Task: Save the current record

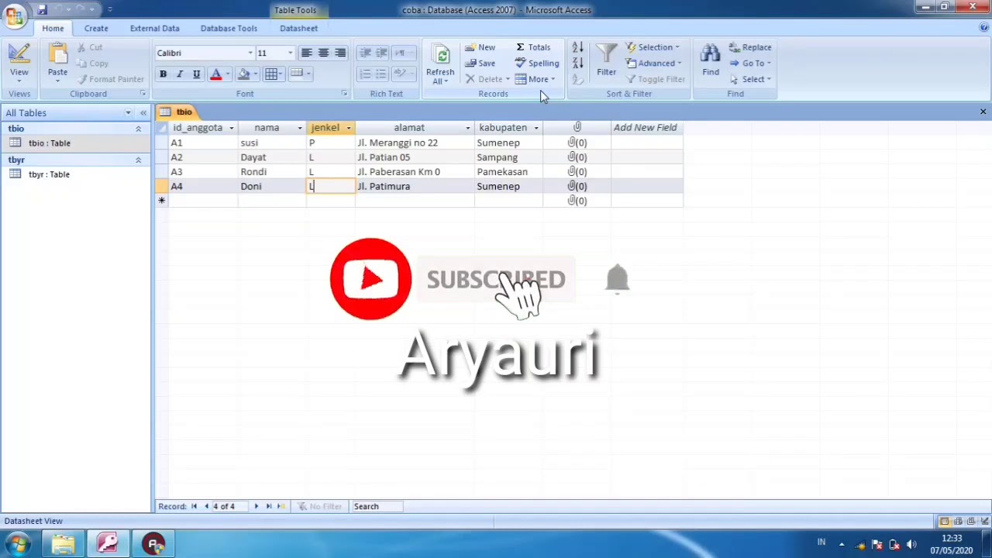Action: [480, 64]
